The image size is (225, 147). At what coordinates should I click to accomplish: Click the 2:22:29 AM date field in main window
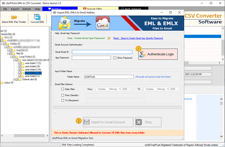coord(198,74)
